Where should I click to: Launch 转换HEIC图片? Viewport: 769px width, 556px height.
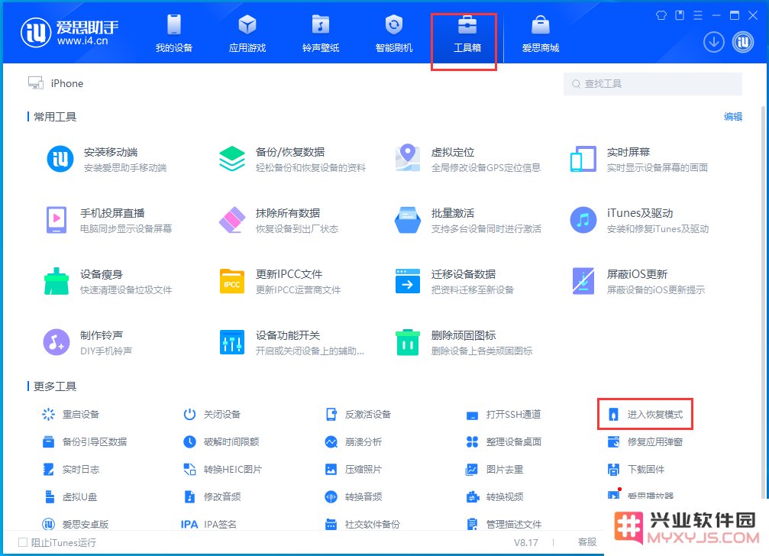click(x=223, y=469)
